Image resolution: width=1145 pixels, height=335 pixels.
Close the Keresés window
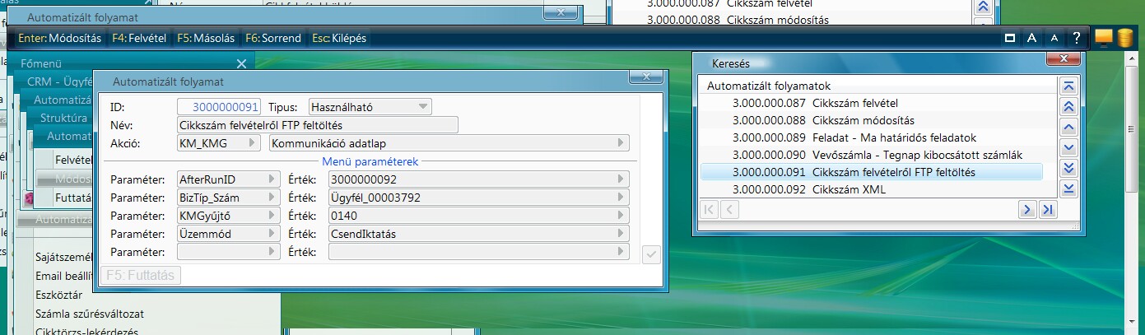click(x=1064, y=59)
